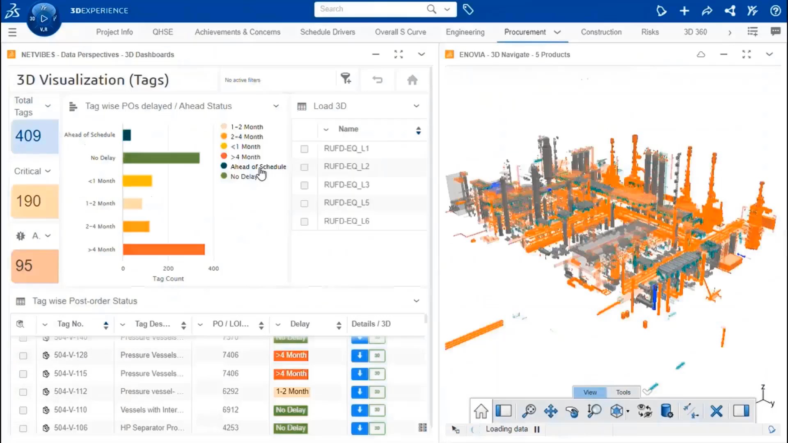Select the pan tool in 3D navigation bar
This screenshot has height=443, width=788.
(x=550, y=411)
